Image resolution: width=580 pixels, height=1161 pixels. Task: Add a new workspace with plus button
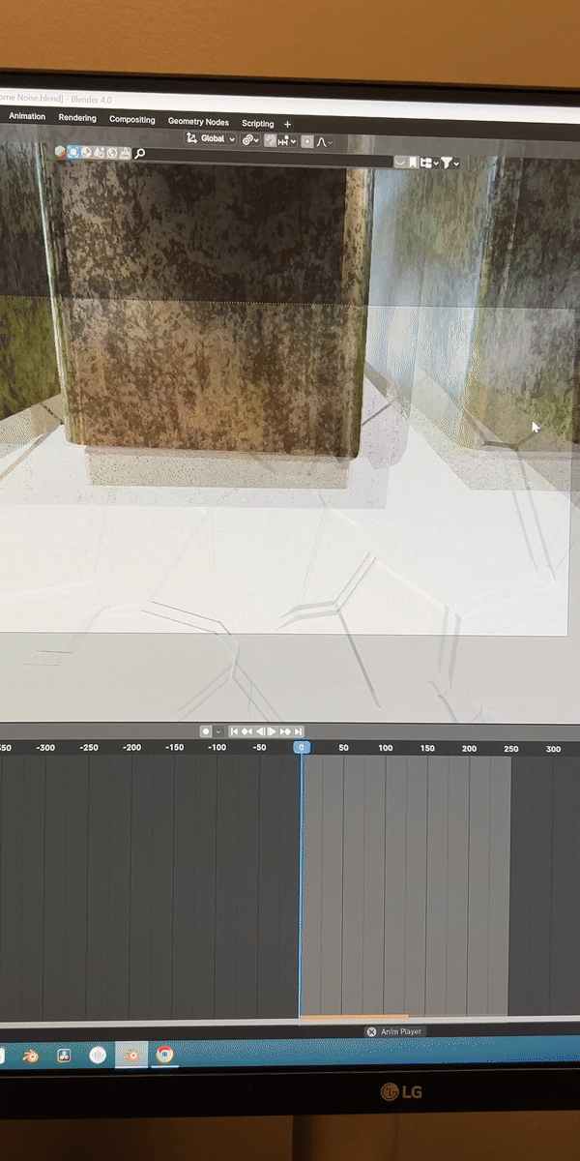[x=287, y=124]
